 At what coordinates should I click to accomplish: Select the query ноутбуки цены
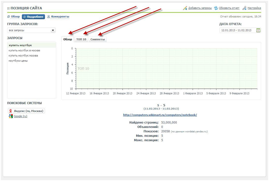(18, 61)
